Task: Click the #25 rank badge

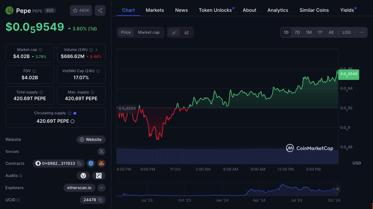Action: (50, 10)
